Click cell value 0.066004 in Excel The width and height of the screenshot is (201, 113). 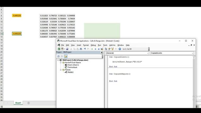click(71, 37)
